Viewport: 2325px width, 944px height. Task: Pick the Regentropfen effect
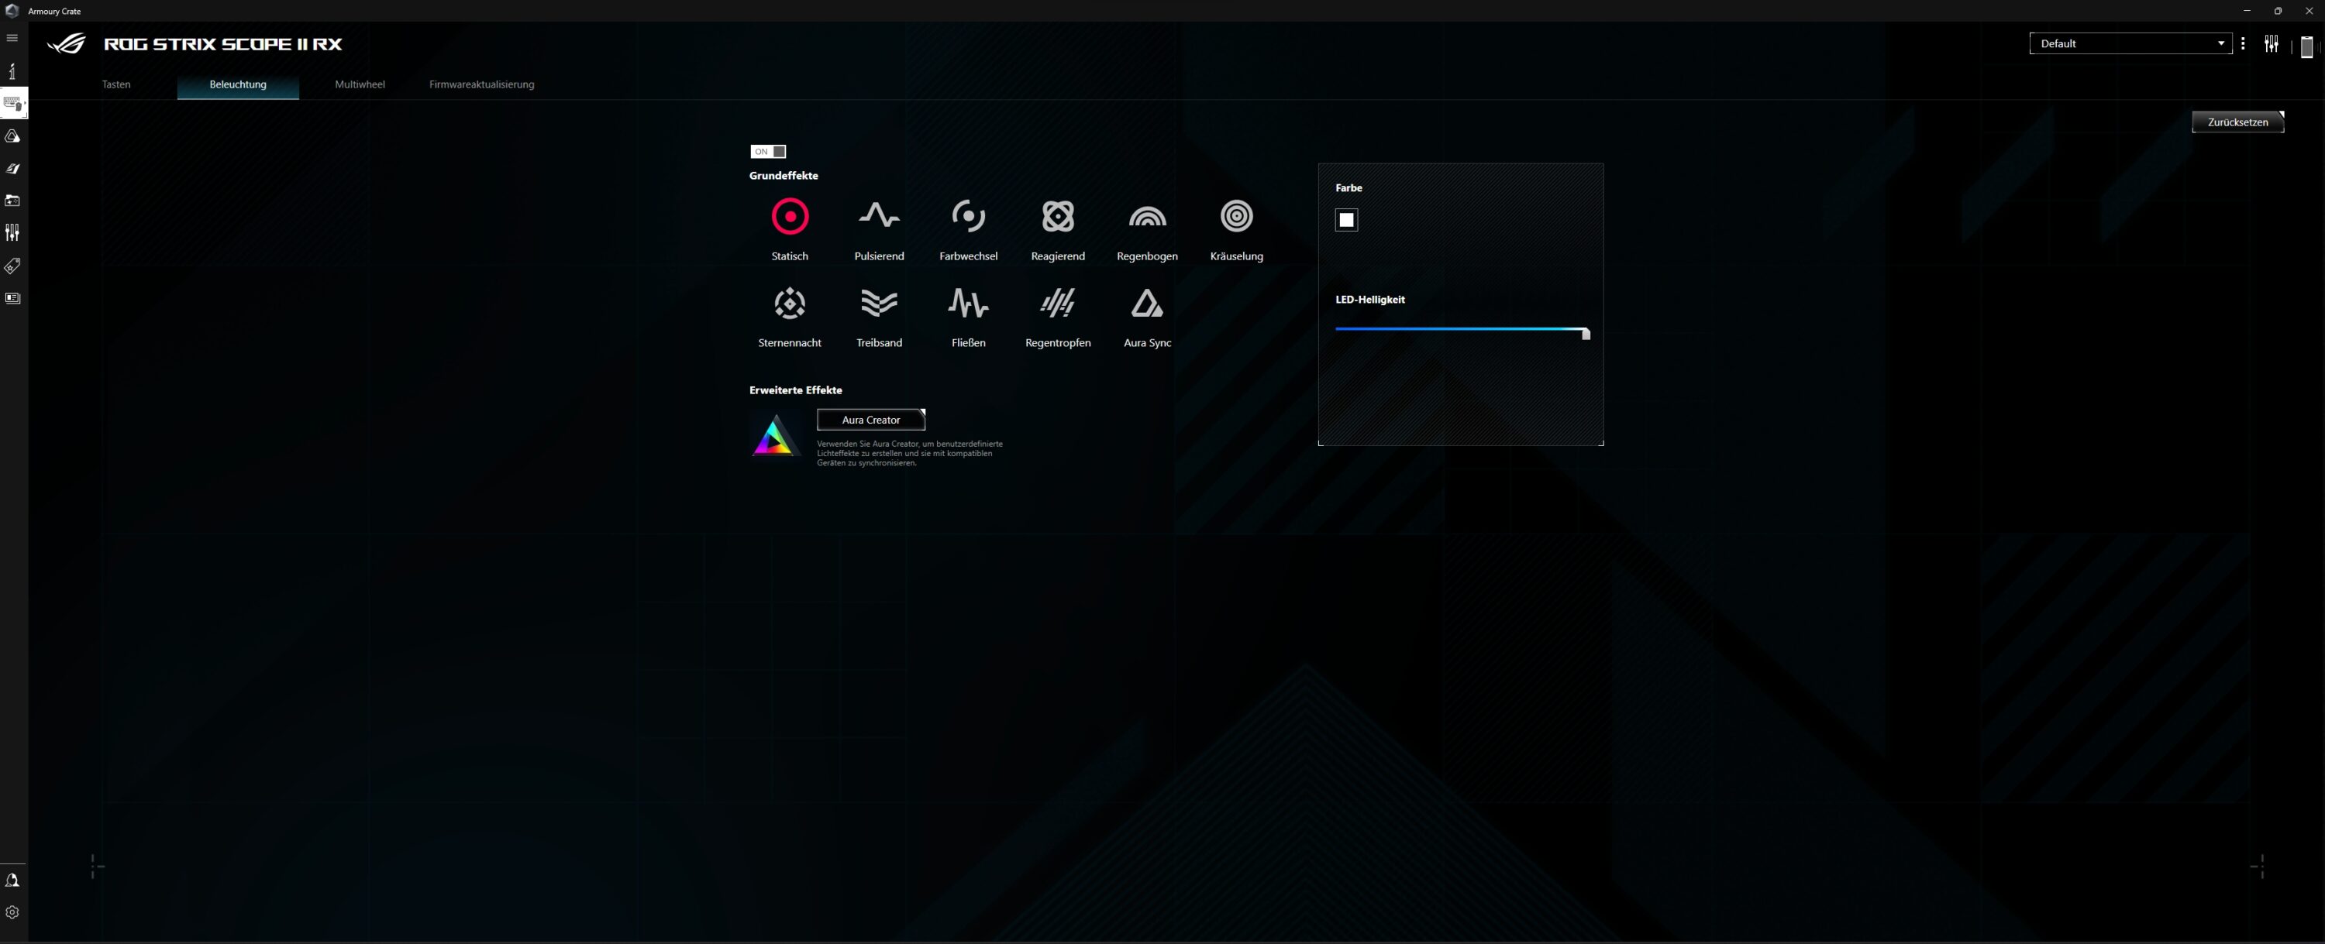(x=1057, y=304)
